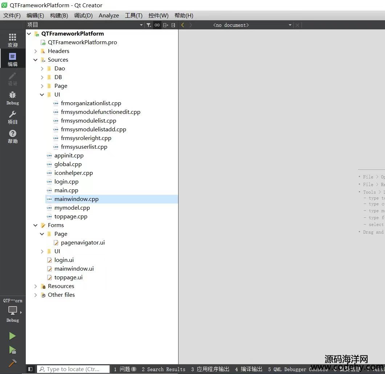Viewport: 385px width, 374px height.
Task: Go forward in editor history
Action: coord(191,25)
